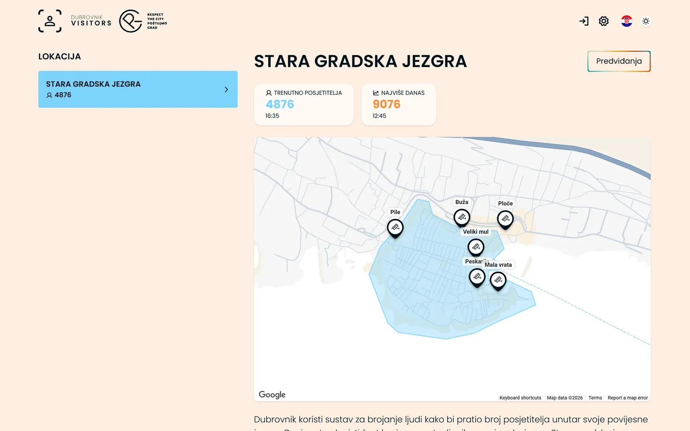
Task: Open Keyboard shortcuts on map
Action: 520,398
